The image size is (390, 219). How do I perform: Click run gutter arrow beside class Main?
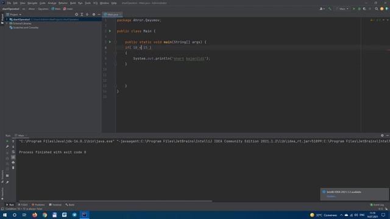pos(110,31)
